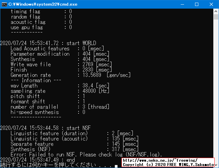The image size is (219, 168).
Task: Close the cmd.exe window
Action: click(x=211, y=4)
